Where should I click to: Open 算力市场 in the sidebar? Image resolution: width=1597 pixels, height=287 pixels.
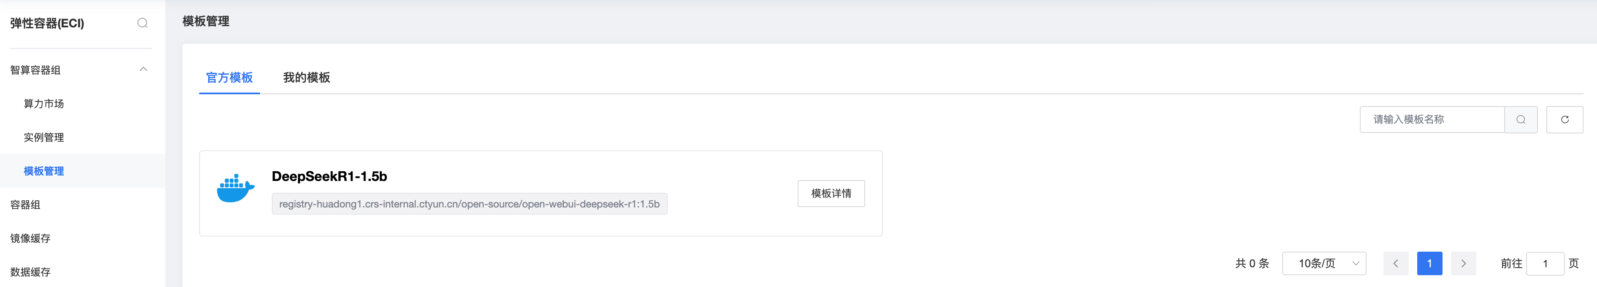pos(44,103)
